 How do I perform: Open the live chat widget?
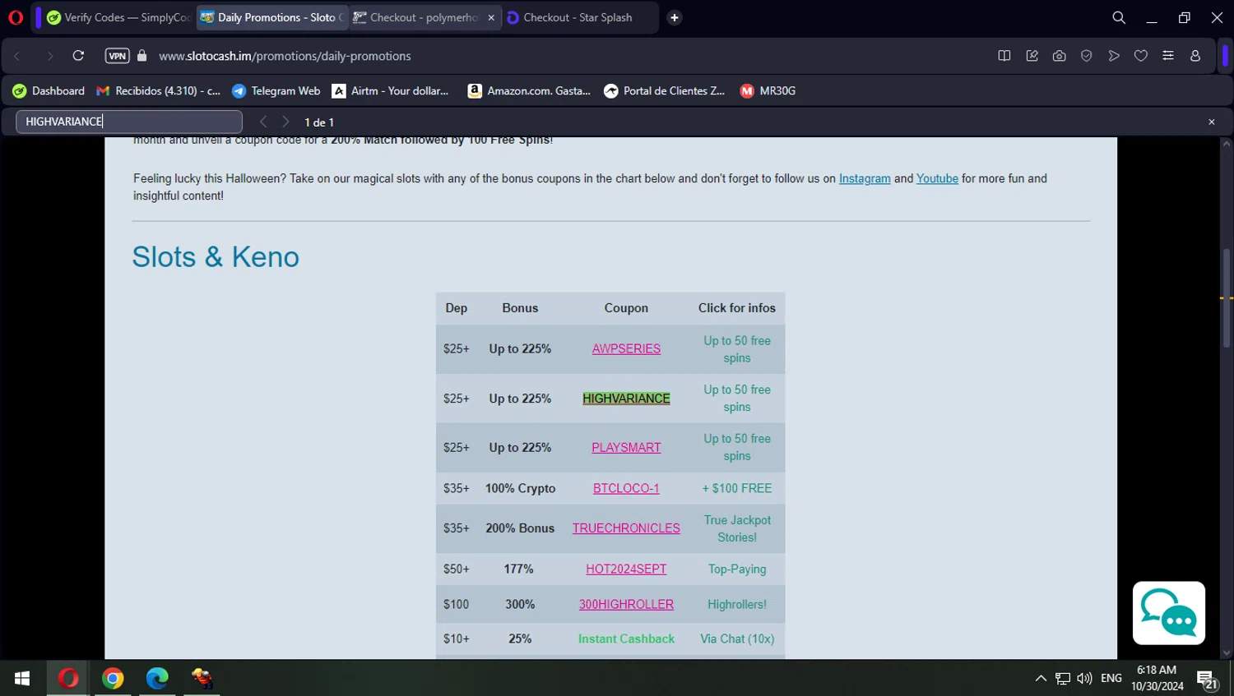(x=1169, y=613)
